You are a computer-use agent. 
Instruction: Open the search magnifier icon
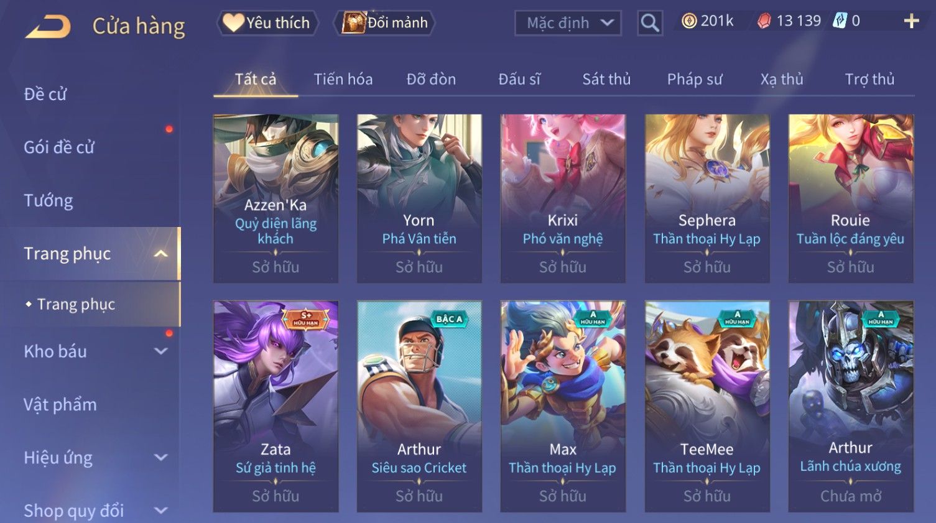(650, 23)
